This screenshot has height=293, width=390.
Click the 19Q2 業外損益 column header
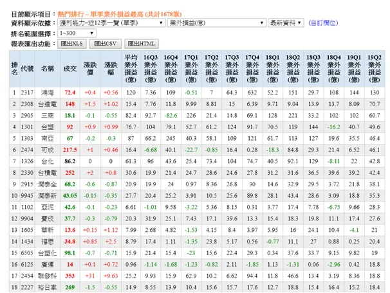(x=375, y=69)
